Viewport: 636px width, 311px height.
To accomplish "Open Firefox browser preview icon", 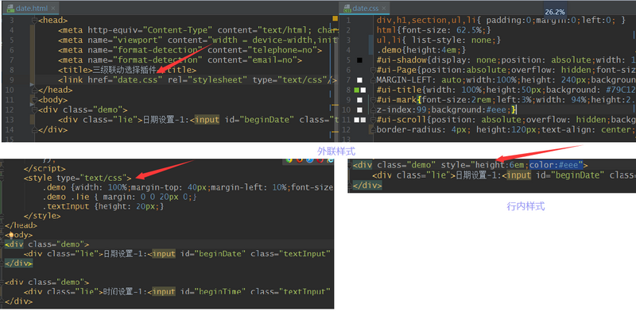I will [x=300, y=160].
